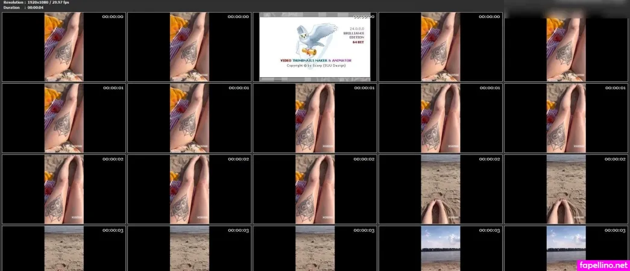Image resolution: width=630 pixels, height=271 pixels.
Task: Click the "Duration : 00:00:04" header text
Action: [23, 7]
